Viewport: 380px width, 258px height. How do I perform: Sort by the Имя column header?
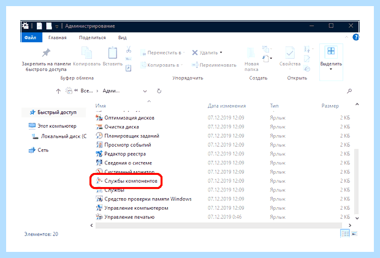click(101, 106)
